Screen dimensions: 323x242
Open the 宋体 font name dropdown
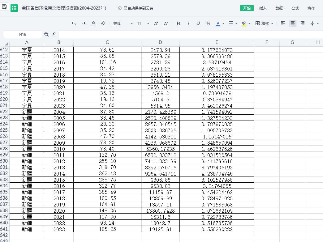pyautogui.click(x=123, y=24)
